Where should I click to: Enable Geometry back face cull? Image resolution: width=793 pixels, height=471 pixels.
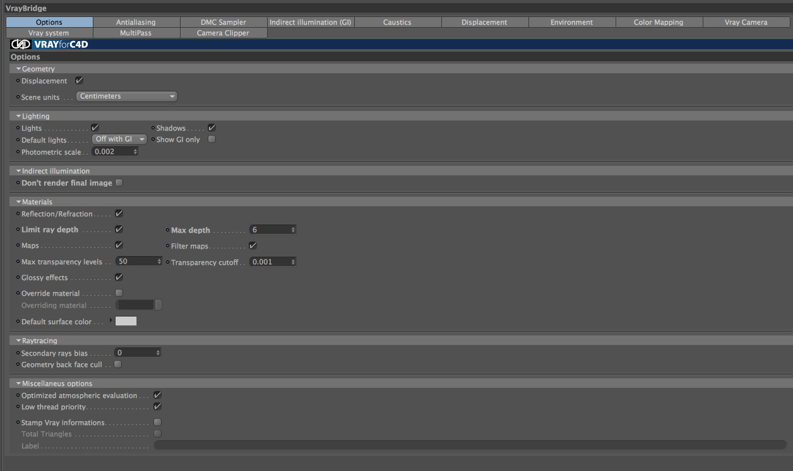pos(117,364)
